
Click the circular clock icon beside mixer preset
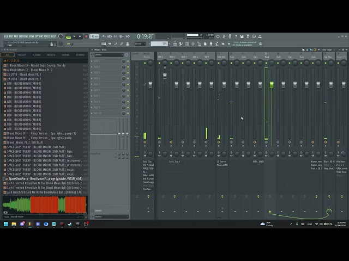[x=127, y=55]
